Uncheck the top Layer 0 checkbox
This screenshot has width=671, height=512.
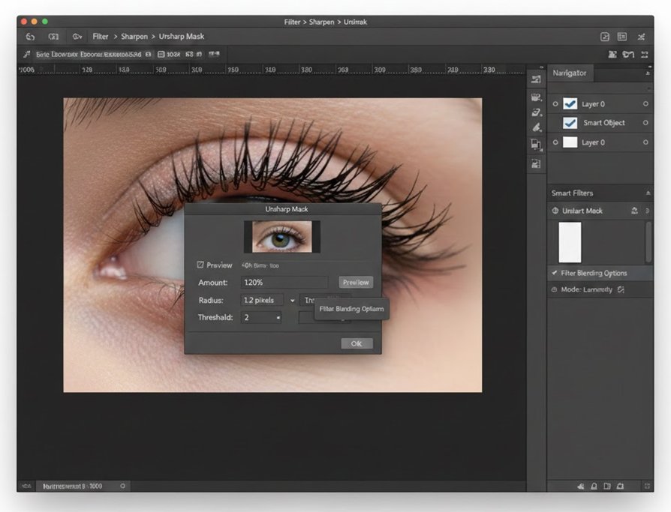[x=570, y=103]
